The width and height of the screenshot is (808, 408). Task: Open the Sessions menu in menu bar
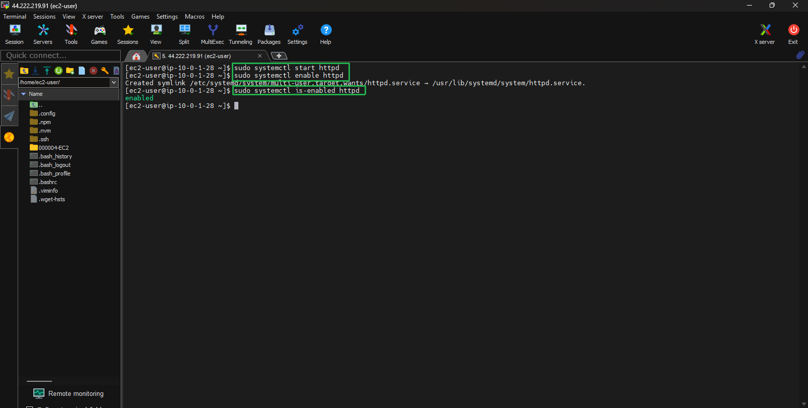click(44, 17)
